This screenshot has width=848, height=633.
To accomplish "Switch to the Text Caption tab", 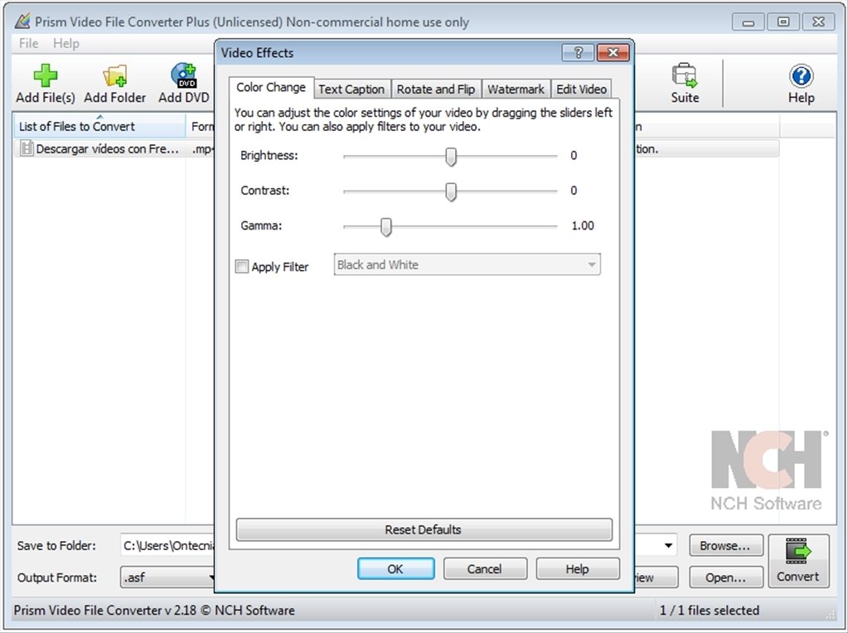I will (351, 89).
